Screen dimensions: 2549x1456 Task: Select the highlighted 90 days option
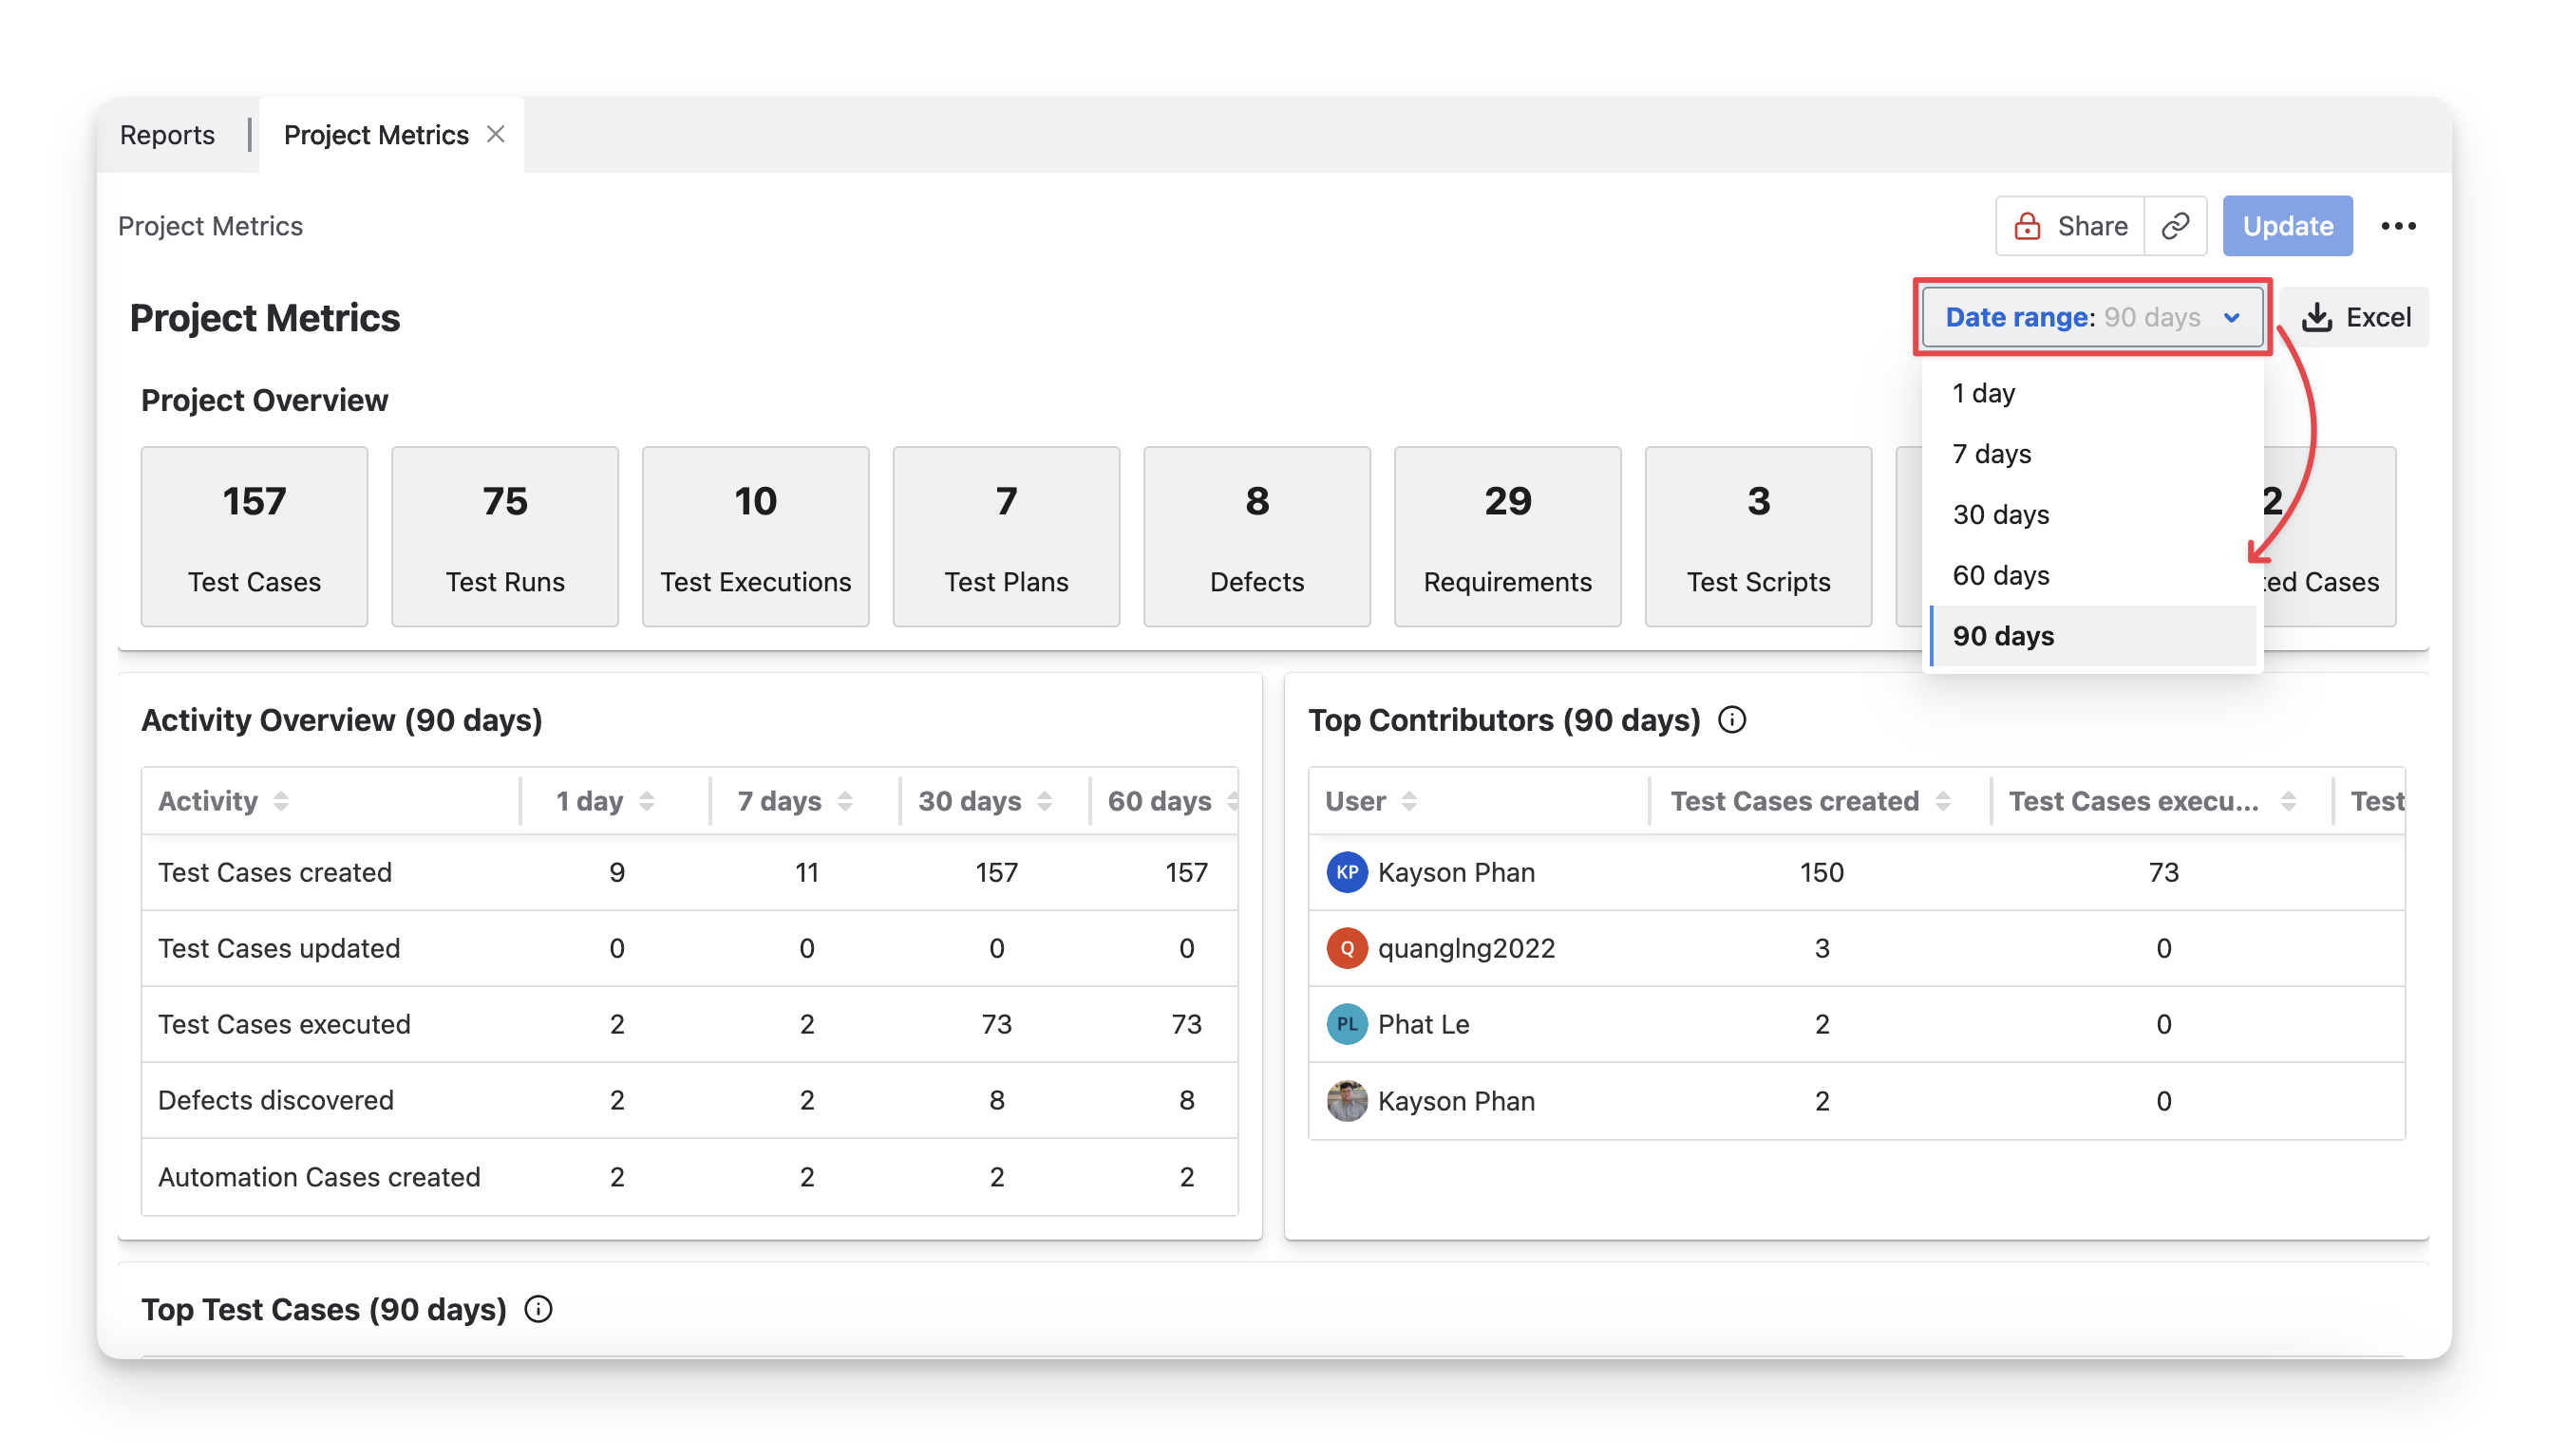[x=2003, y=636]
